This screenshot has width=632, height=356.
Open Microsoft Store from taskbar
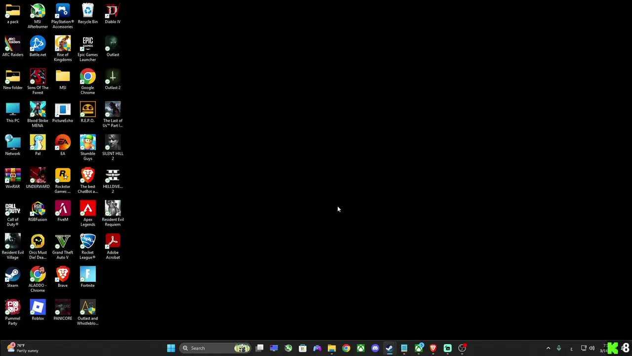click(x=303, y=348)
